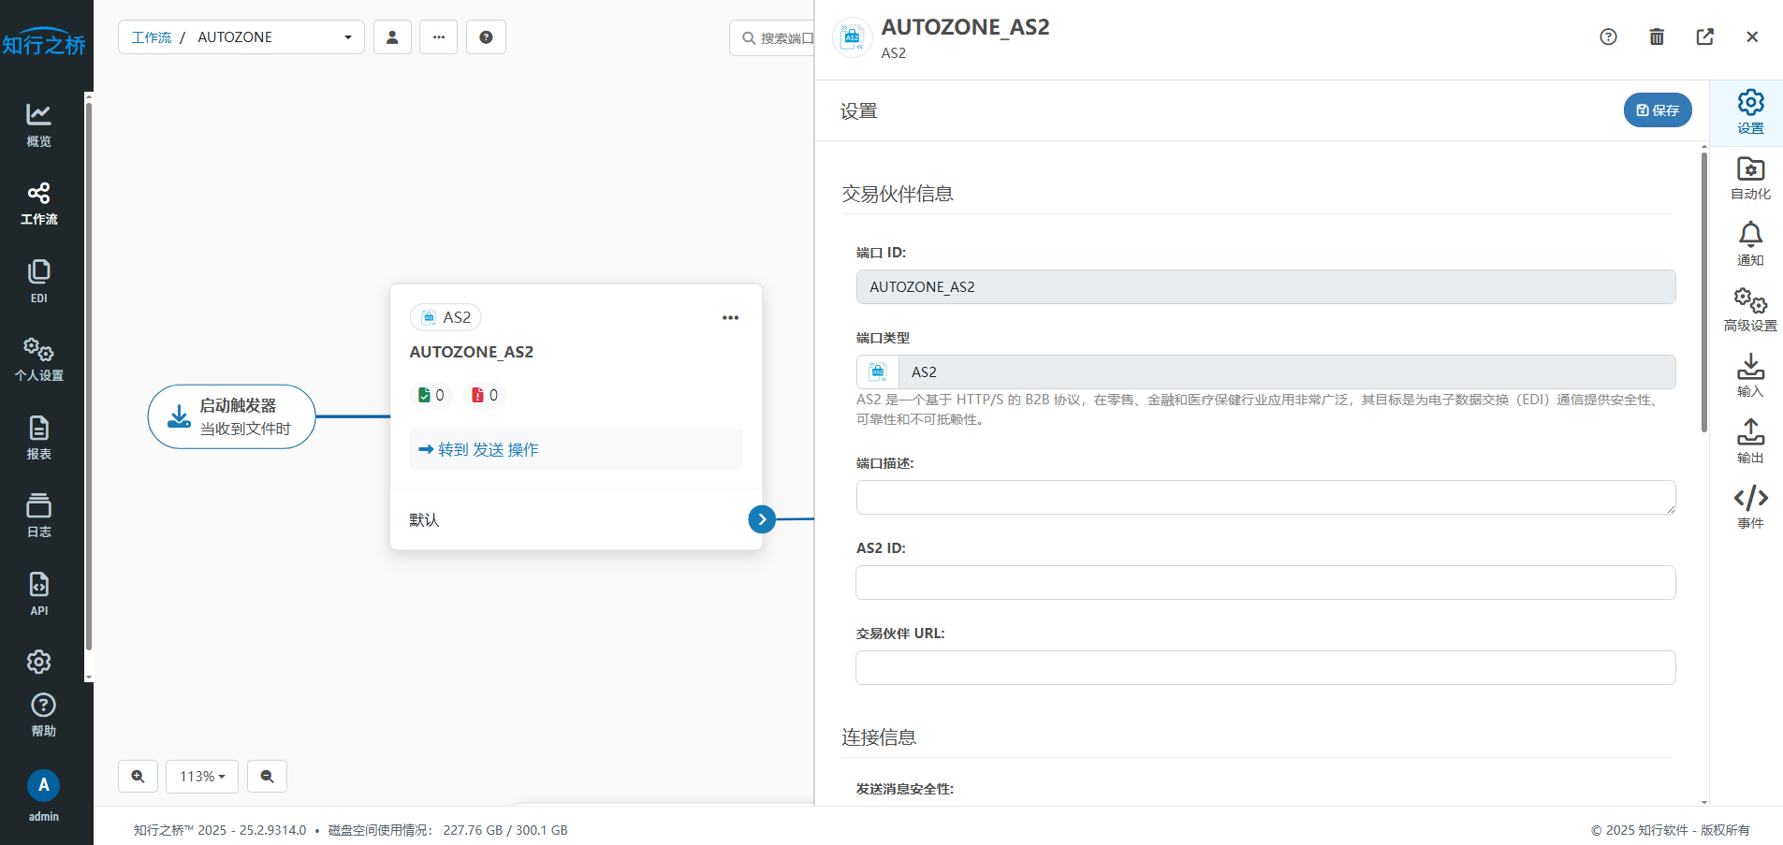The height and width of the screenshot is (845, 1783).
Task: Switch to the 自动化 automation tab
Action: [1749, 179]
